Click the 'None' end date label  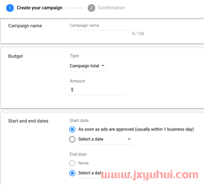click(x=83, y=163)
